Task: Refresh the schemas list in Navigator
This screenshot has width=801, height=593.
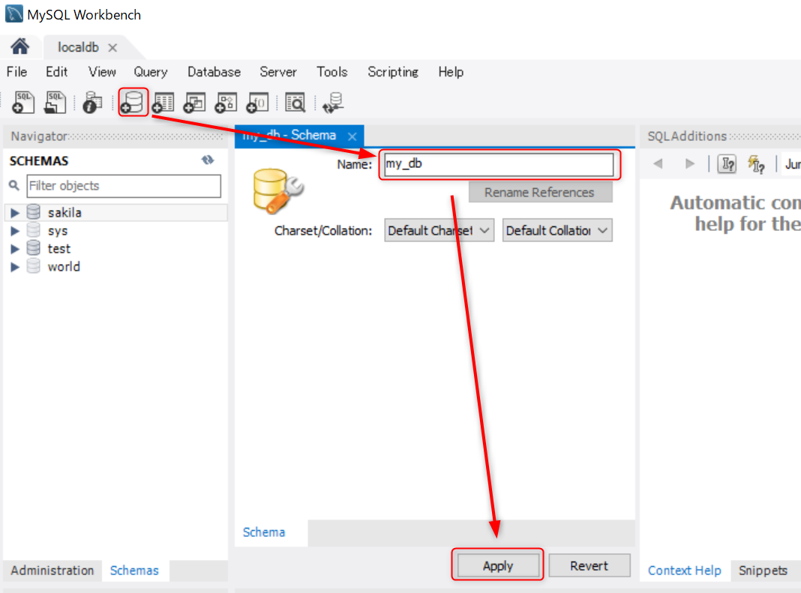Action: pyautogui.click(x=208, y=160)
